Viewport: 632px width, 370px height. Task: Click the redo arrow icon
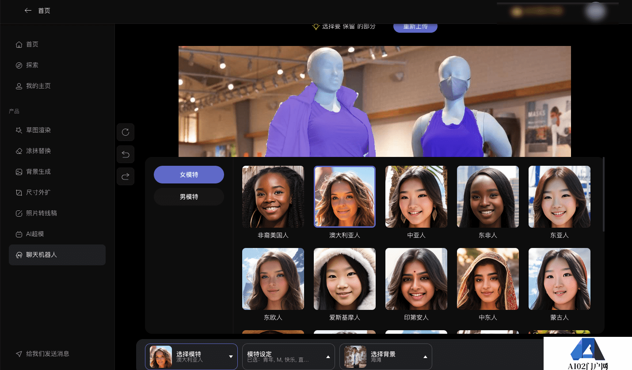126,176
